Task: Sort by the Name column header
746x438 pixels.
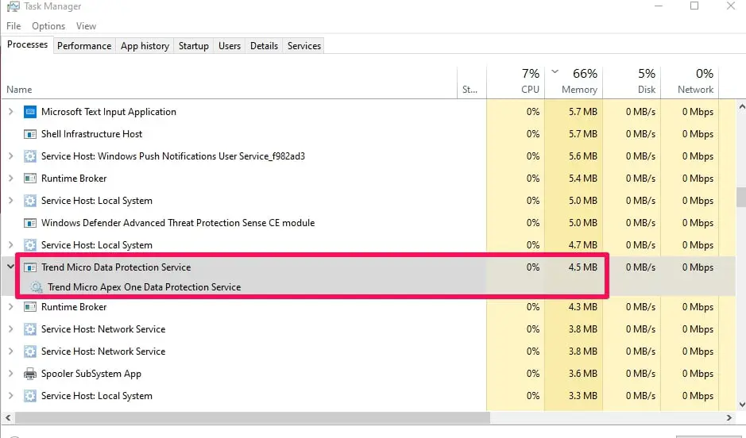Action: click(229, 83)
